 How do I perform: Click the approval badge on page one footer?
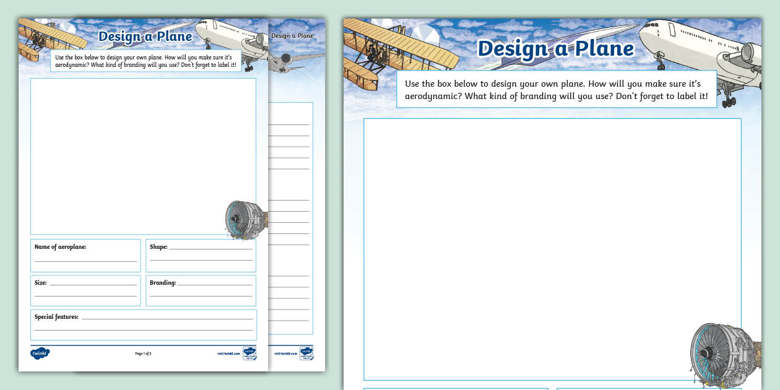click(249, 353)
